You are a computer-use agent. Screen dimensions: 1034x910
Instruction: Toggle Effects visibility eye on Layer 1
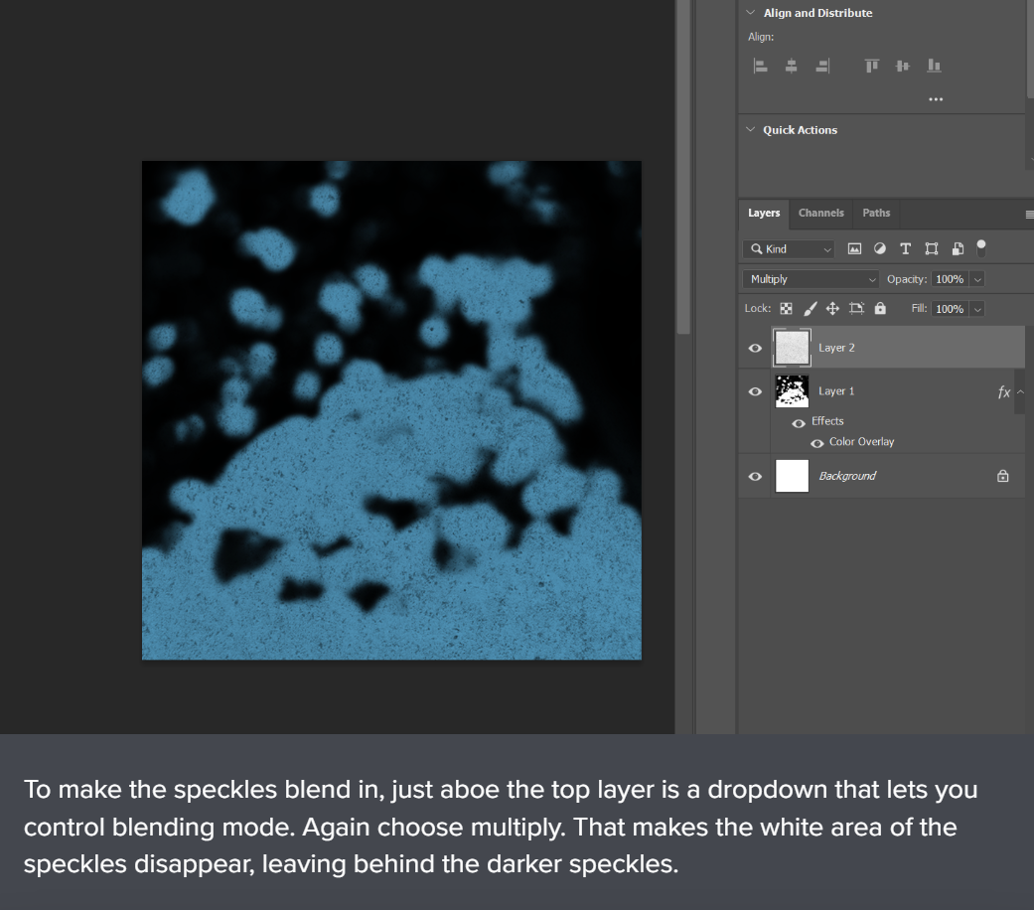[799, 423]
